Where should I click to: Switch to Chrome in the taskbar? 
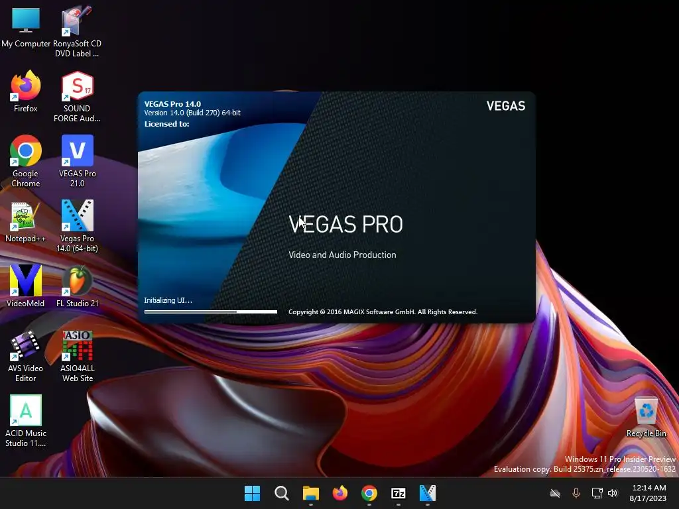pyautogui.click(x=369, y=493)
